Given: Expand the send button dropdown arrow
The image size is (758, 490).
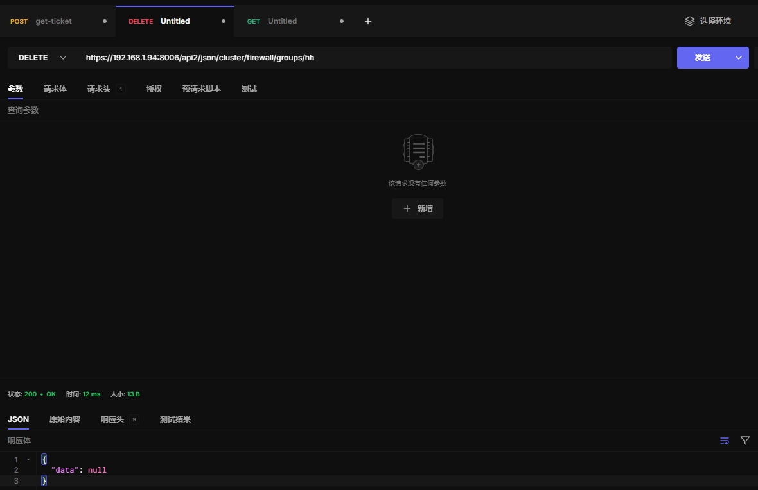Looking at the screenshot, I should 739,58.
